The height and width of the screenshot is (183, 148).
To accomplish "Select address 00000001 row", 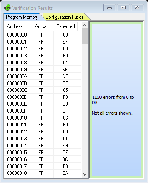I will [x=43, y=42].
